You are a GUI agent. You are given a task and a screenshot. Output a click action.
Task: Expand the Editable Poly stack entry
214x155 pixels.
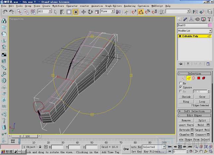click(x=180, y=36)
